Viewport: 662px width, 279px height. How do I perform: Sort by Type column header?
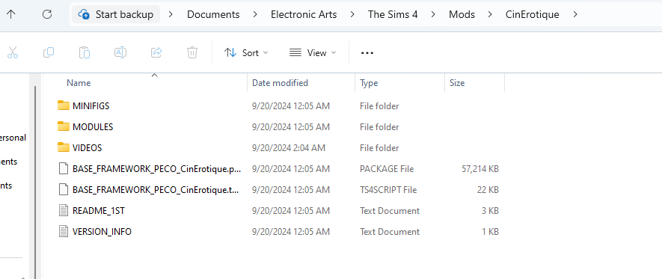point(369,83)
